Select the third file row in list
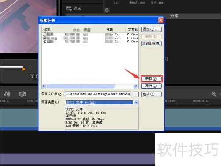221x166 pixels. [90, 42]
